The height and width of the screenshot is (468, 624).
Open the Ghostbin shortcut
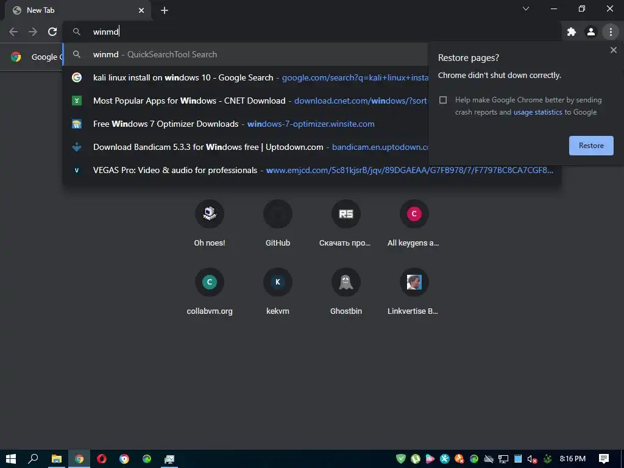(346, 291)
